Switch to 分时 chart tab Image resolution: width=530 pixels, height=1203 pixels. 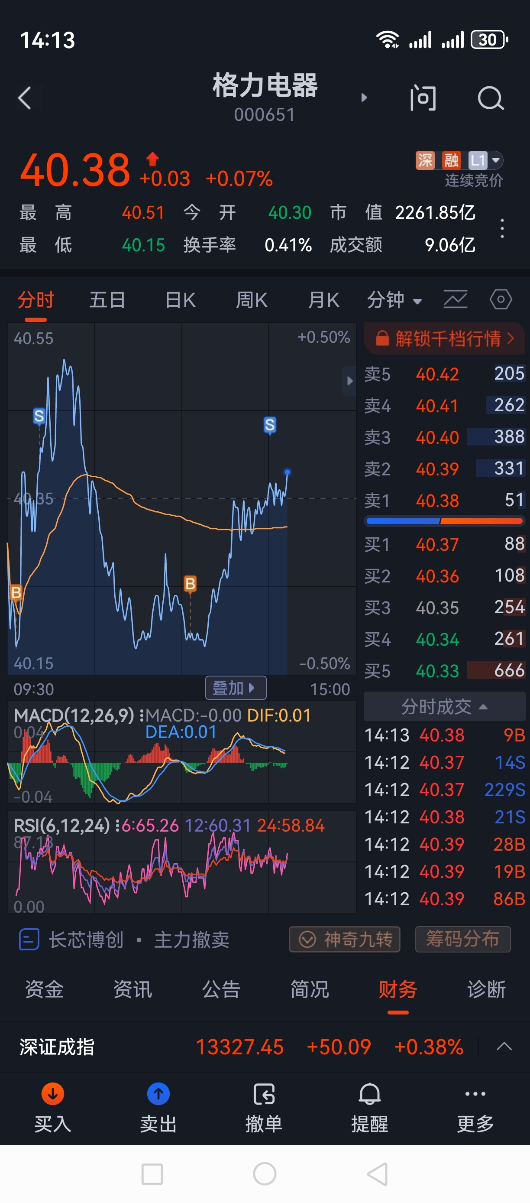(x=36, y=300)
